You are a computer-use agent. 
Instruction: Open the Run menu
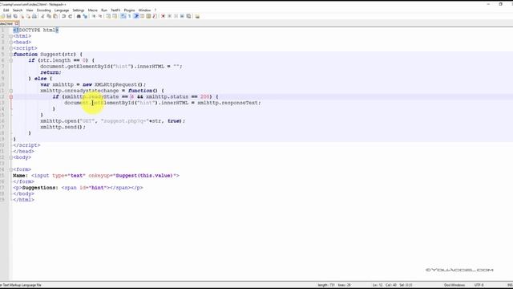click(x=104, y=10)
